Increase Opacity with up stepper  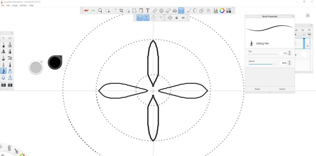coord(289,62)
